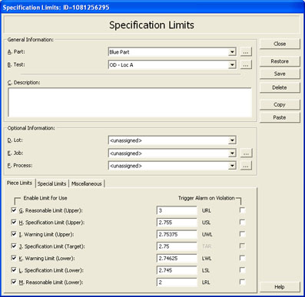Click the UWL abbreviation label
This screenshot has height=297, width=305.
tap(207, 235)
